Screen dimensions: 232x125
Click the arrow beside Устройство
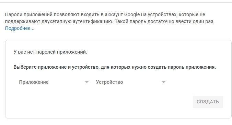point(164,82)
